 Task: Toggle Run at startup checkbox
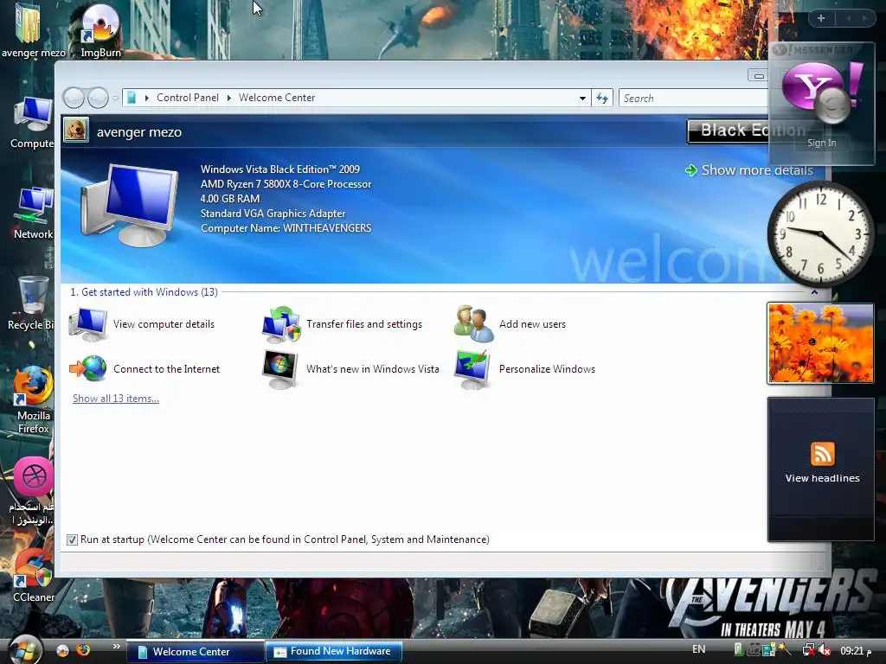[x=73, y=539]
